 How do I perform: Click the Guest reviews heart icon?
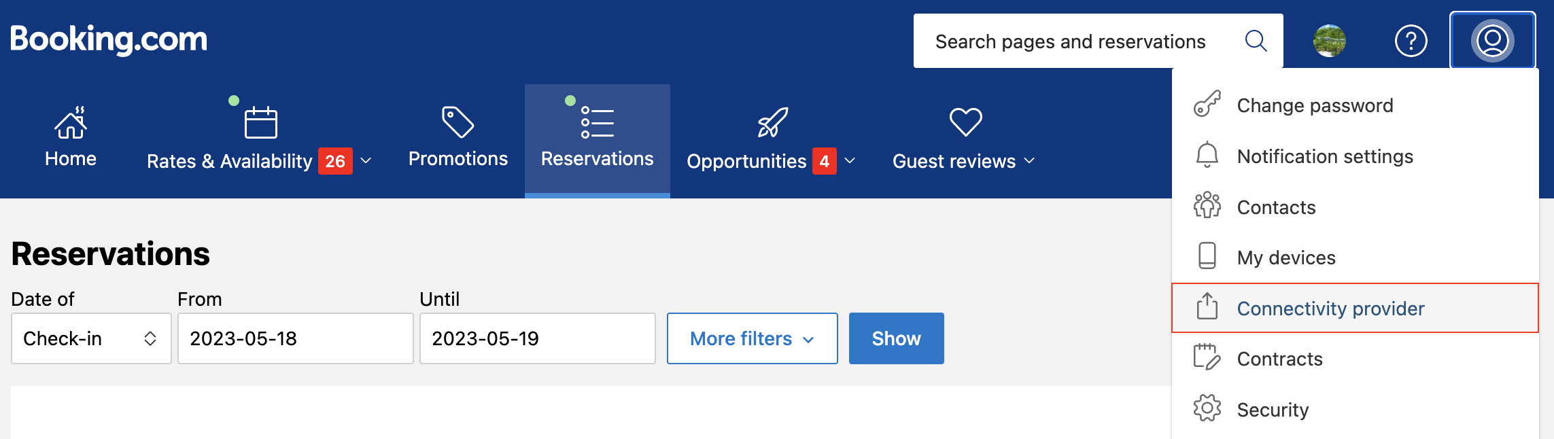click(x=965, y=122)
